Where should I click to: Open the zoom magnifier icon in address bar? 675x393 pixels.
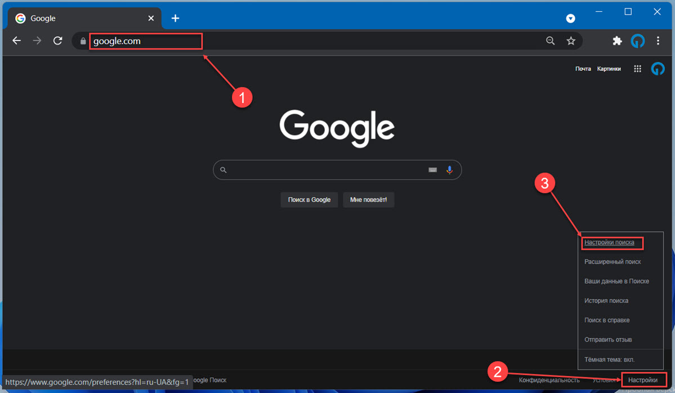click(550, 41)
